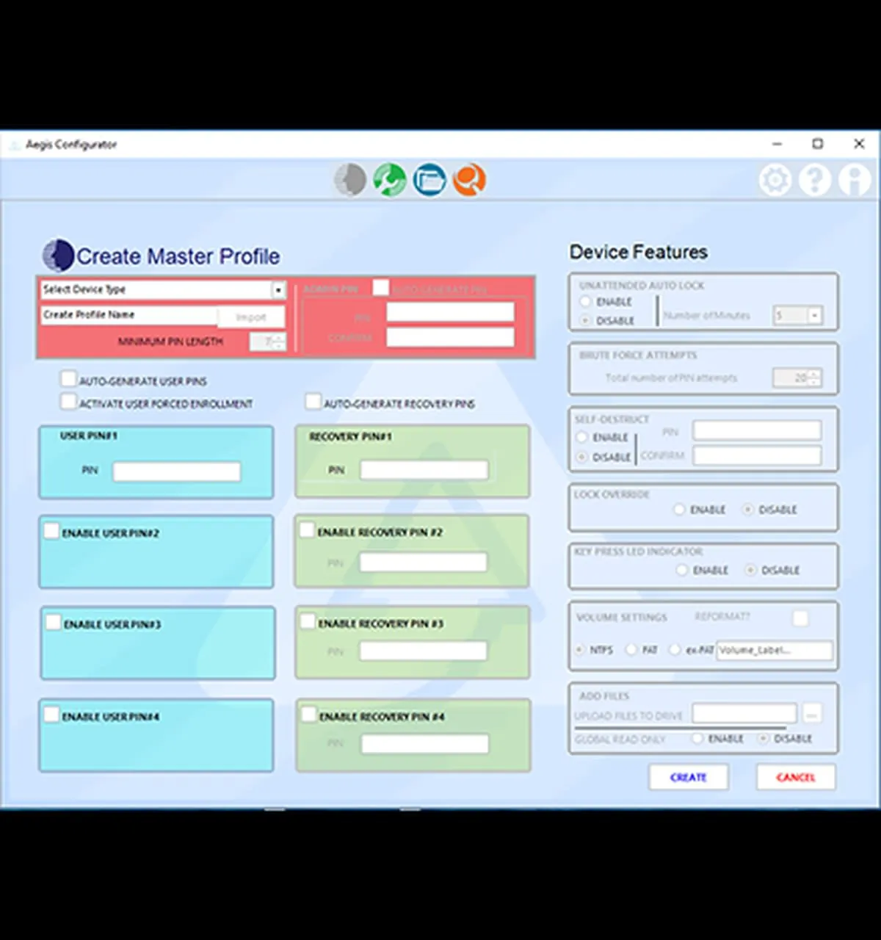Click the browse button for Upload Files to Drive
The image size is (881, 940).
(811, 713)
